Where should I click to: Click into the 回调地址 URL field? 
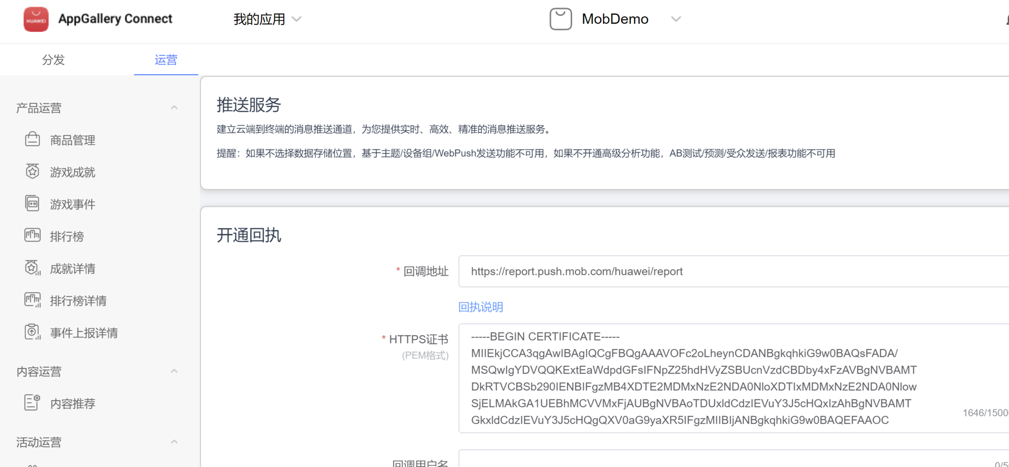click(734, 271)
